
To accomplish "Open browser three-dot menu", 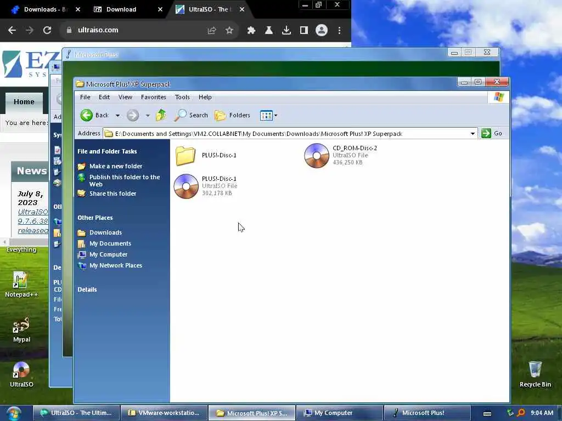I will (339, 31).
